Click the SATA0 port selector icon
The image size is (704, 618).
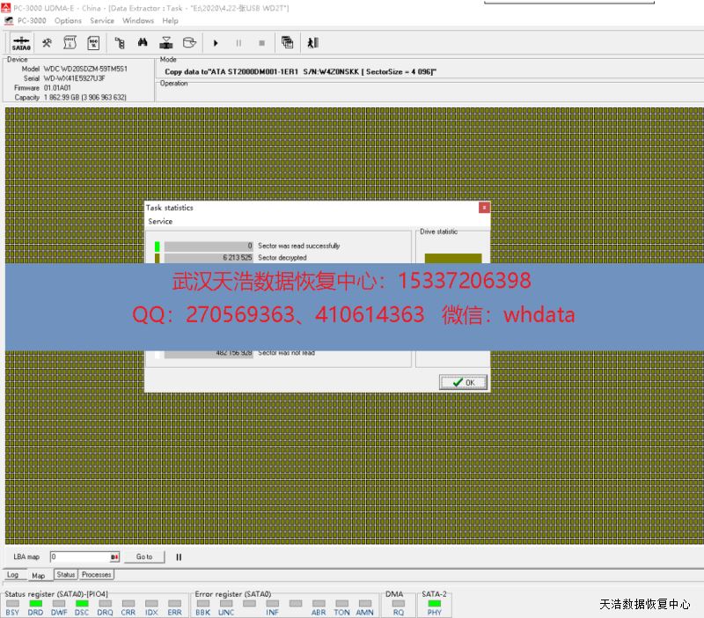tap(21, 42)
